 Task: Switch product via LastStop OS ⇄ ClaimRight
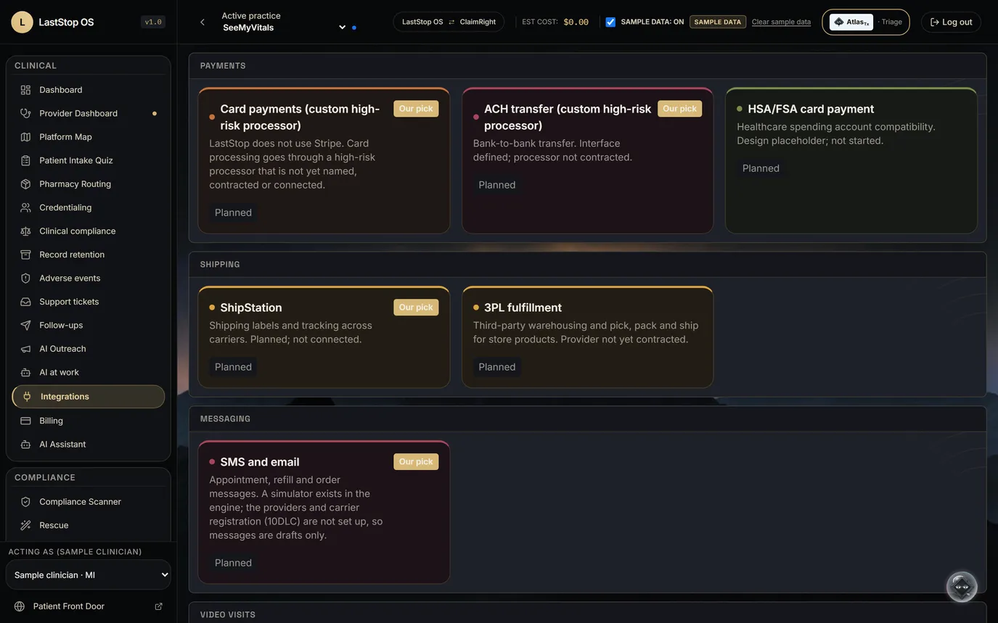[449, 22]
